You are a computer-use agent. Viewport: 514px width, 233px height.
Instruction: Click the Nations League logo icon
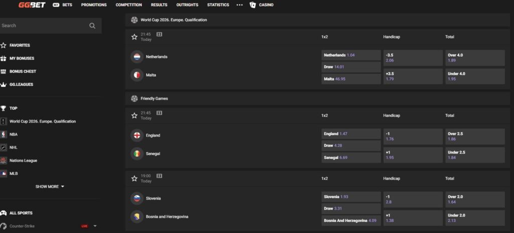point(4,160)
